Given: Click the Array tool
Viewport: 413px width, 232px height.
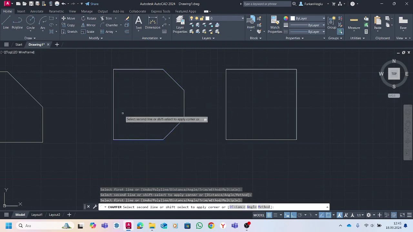Looking at the screenshot, I should (107, 32).
